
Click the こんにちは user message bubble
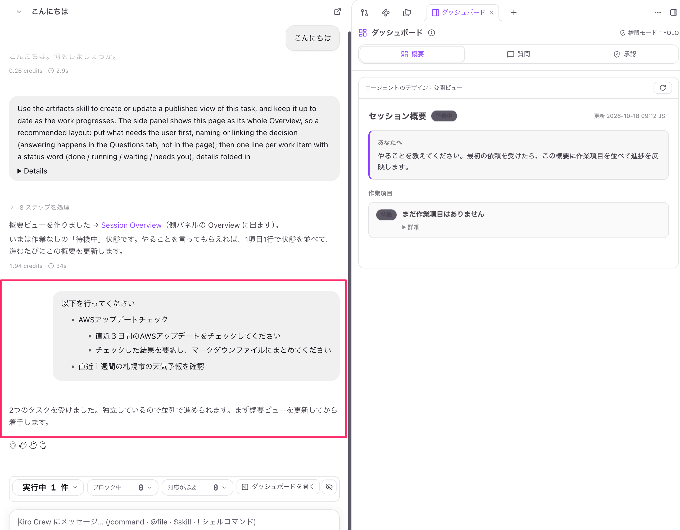pos(312,38)
